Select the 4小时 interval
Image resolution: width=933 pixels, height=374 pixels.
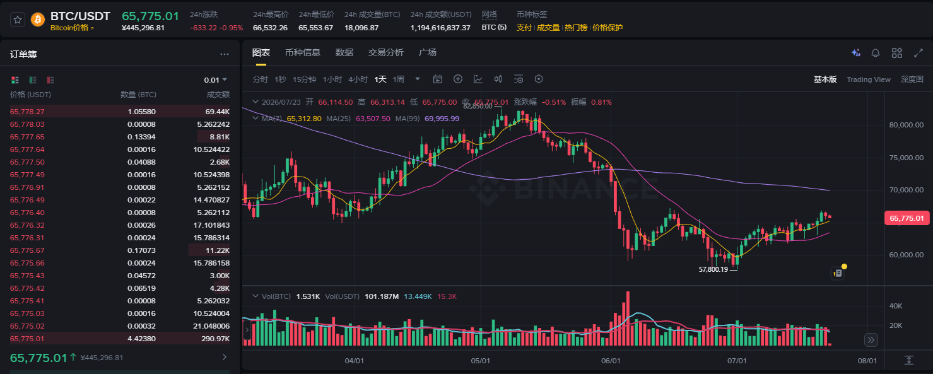pyautogui.click(x=358, y=79)
